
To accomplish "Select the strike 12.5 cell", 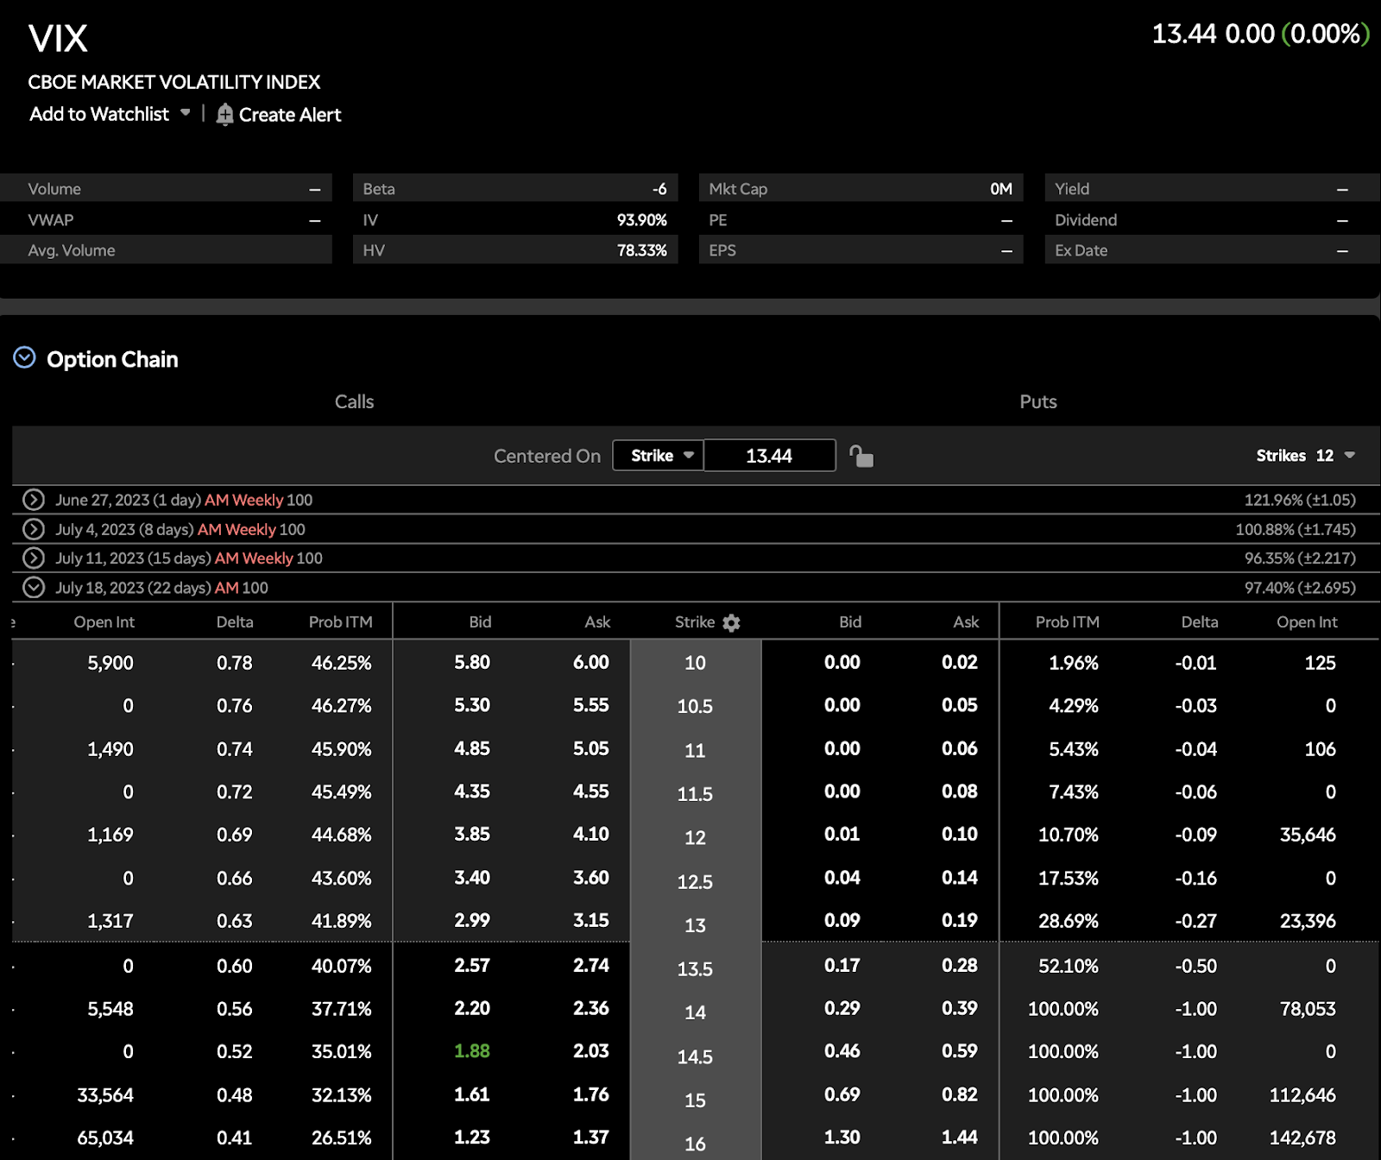I will coord(695,881).
